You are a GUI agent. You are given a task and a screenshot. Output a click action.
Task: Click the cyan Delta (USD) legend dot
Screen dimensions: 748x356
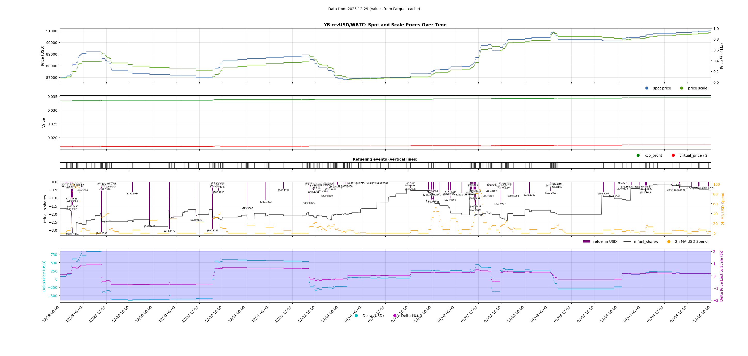[x=356, y=316]
